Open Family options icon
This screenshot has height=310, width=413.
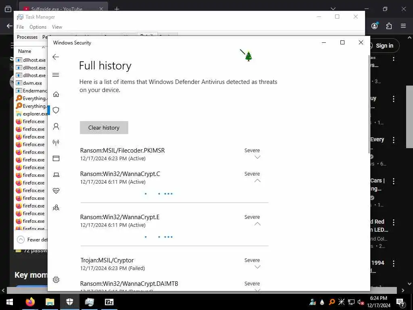pos(56,208)
